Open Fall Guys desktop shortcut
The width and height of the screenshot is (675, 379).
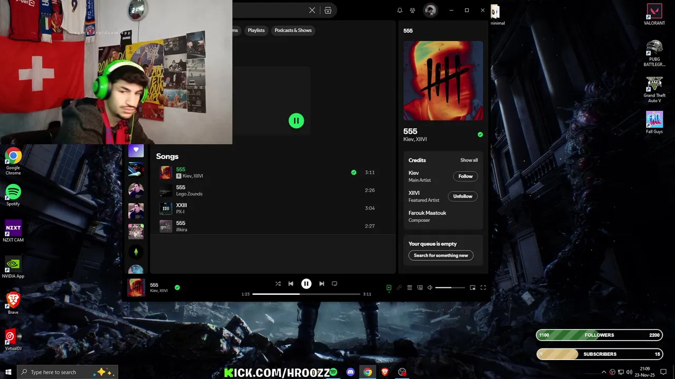pyautogui.click(x=654, y=123)
